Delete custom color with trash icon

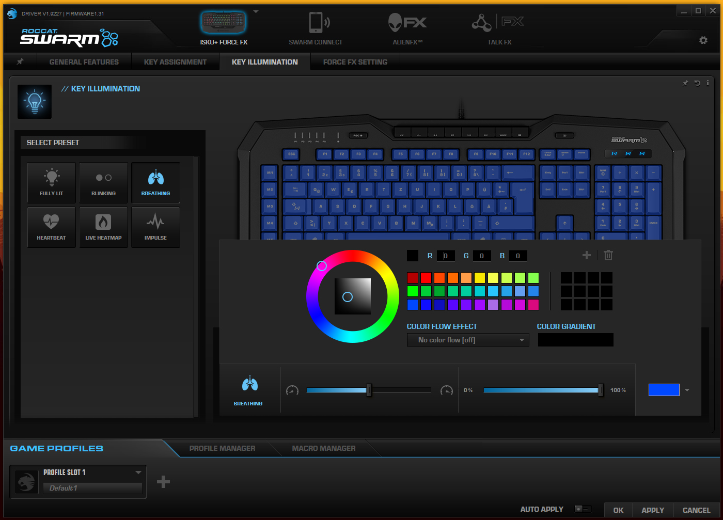click(x=608, y=255)
